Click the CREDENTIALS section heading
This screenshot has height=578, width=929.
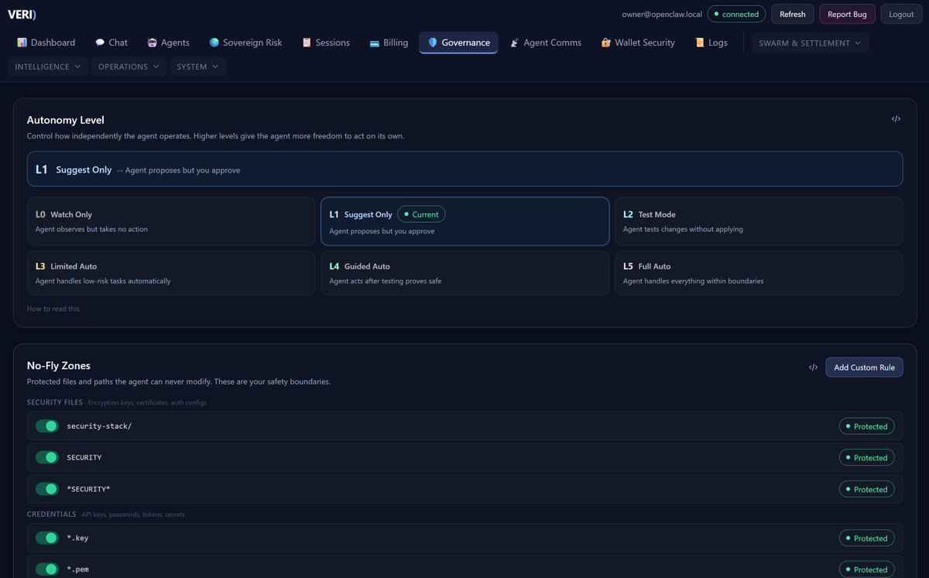pos(51,514)
